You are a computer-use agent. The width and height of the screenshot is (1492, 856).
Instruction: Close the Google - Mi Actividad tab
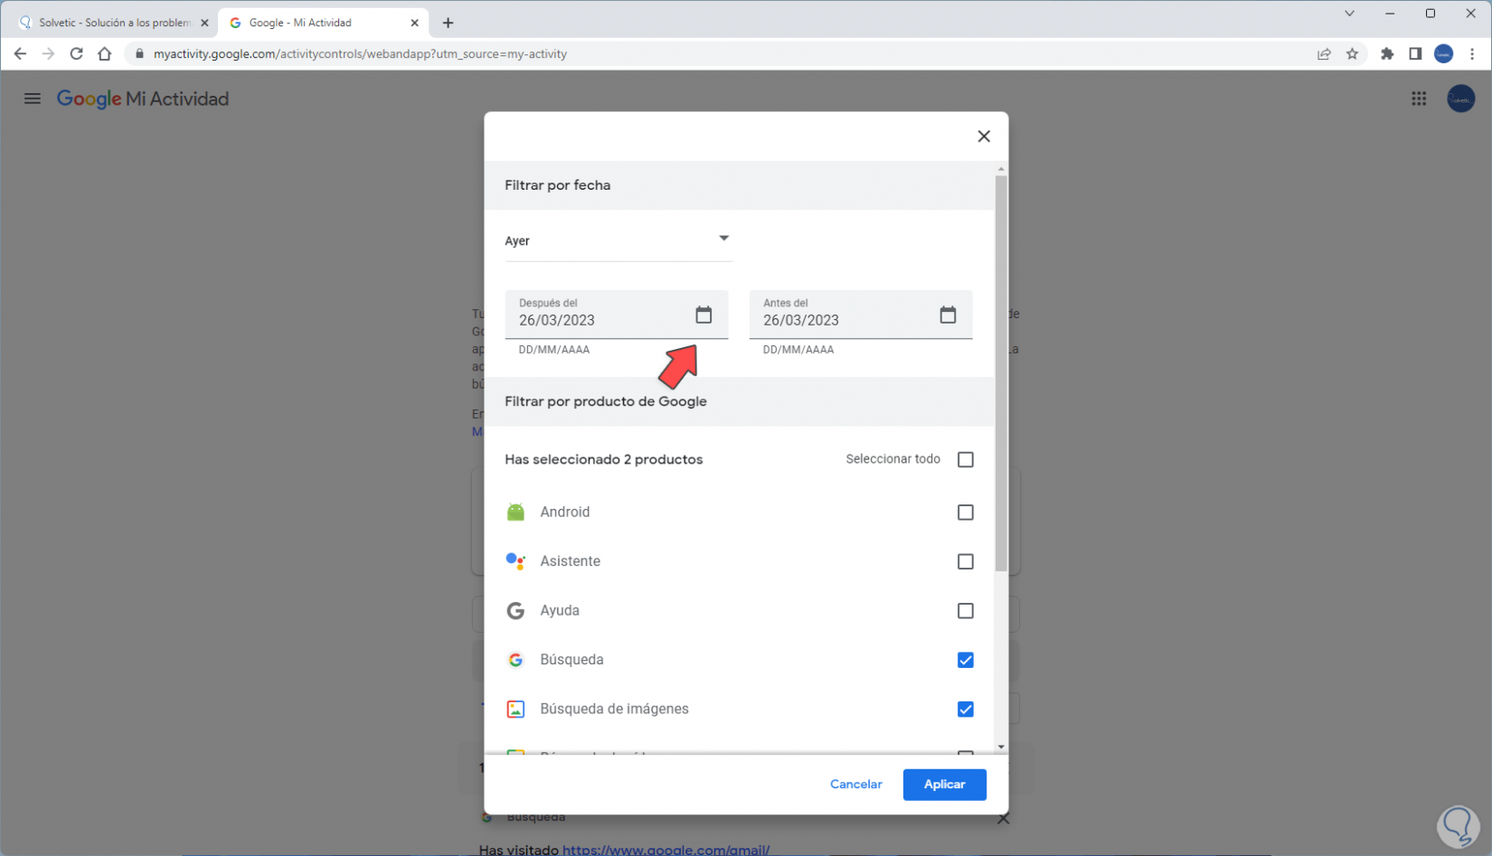415,23
